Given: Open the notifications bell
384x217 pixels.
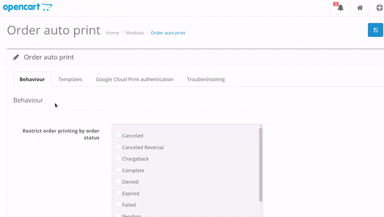Looking at the screenshot, I should (x=341, y=8).
